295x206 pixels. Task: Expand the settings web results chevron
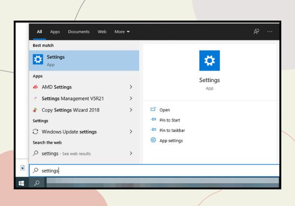click(131, 154)
